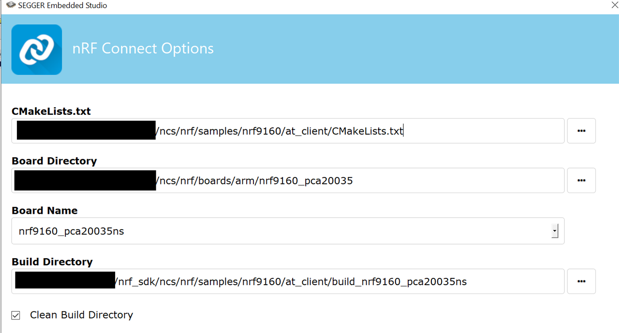The image size is (619, 333).
Task: Focus the CMakeLists.txt path field
Action: pyautogui.click(x=288, y=131)
